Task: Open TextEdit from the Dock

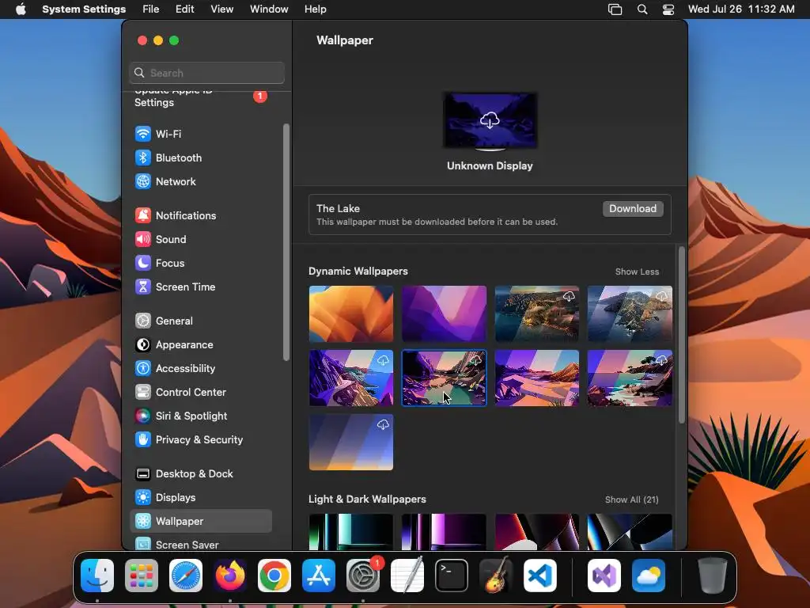Action: click(407, 576)
